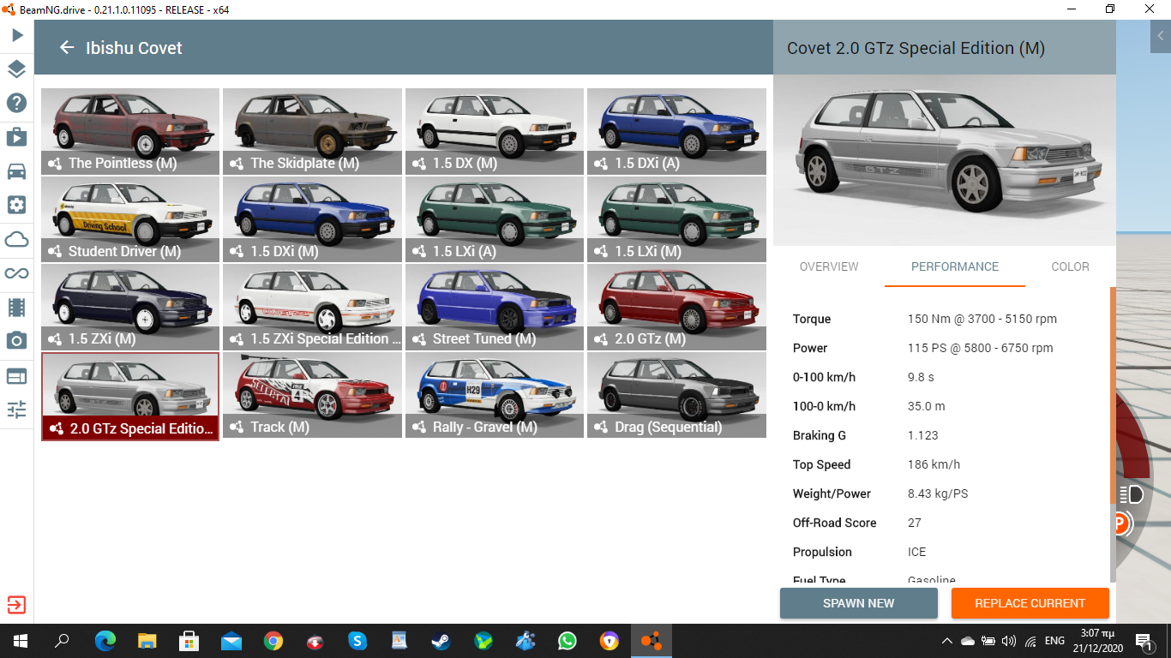The image size is (1171, 658).
Task: Choose the white 1.5 DX (M) car
Action: coord(495,131)
